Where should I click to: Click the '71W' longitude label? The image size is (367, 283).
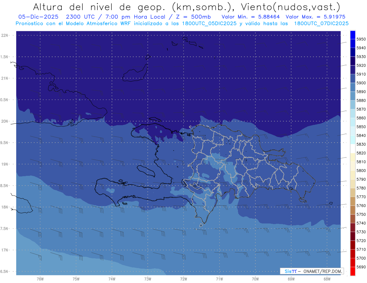coord(219,279)
